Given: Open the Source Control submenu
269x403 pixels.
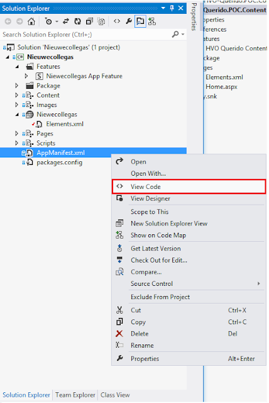Looking at the screenshot, I should (189, 284).
